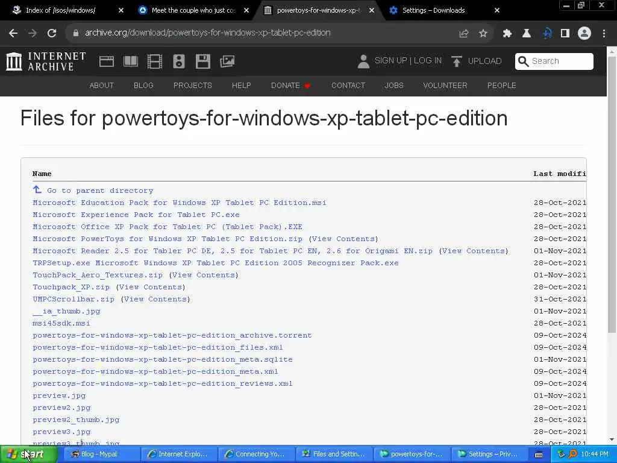
Task: Open the _archive.torrent file link
Action: [x=172, y=335]
